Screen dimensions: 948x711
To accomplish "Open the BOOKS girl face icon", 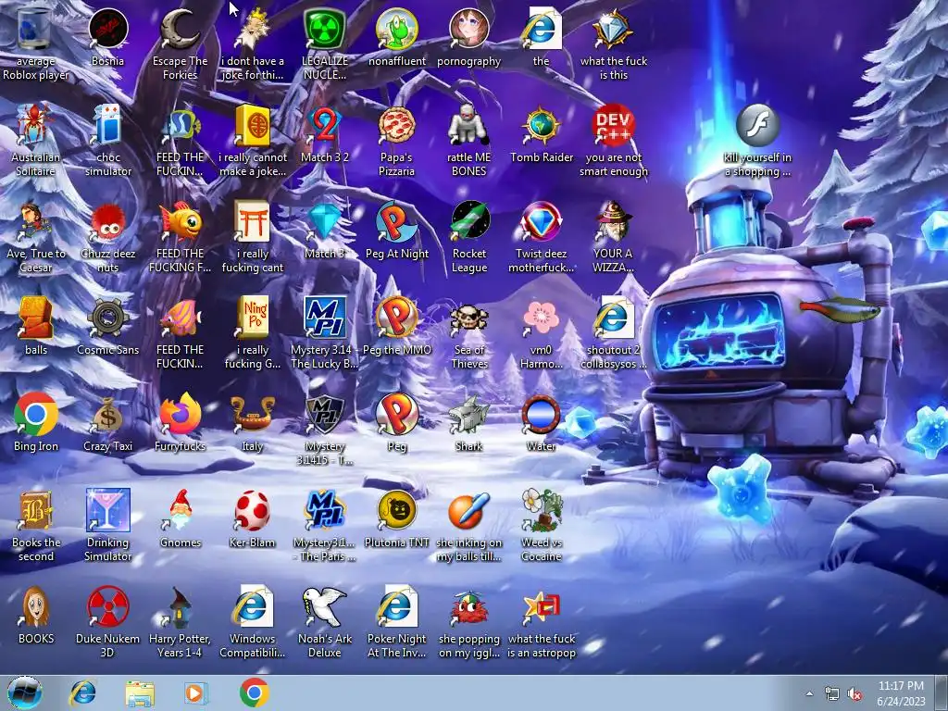I will [35, 606].
